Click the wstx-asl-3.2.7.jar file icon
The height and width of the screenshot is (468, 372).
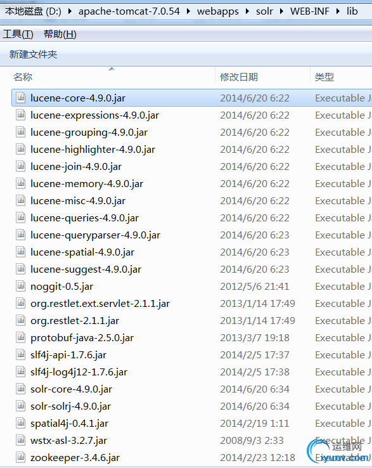tap(20, 440)
